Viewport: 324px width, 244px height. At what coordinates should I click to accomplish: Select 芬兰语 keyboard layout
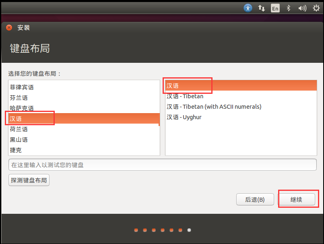point(84,97)
